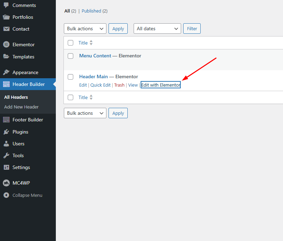Click the Tools wrench icon

tap(6, 155)
